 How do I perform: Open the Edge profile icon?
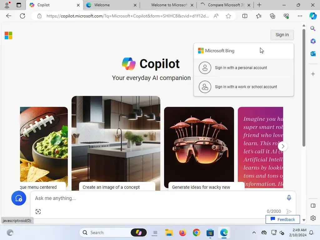(7, 5)
